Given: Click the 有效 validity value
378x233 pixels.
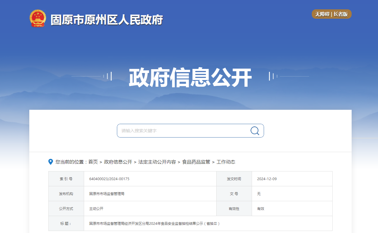Looking at the screenshot, I should coord(260,209).
